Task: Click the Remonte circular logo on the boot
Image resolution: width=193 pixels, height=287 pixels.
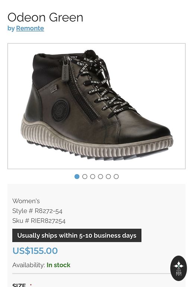Action: (x=60, y=110)
